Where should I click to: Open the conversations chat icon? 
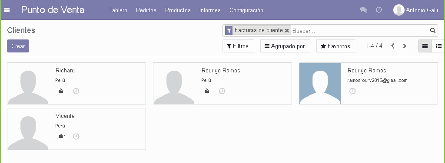coord(364,10)
